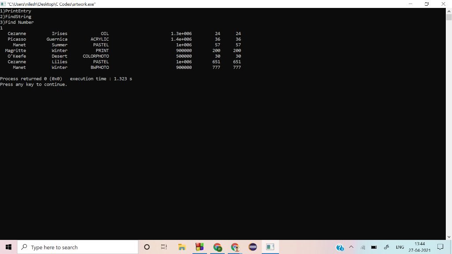
Task: Click the '2)FindString' menu line
Action: (15, 17)
